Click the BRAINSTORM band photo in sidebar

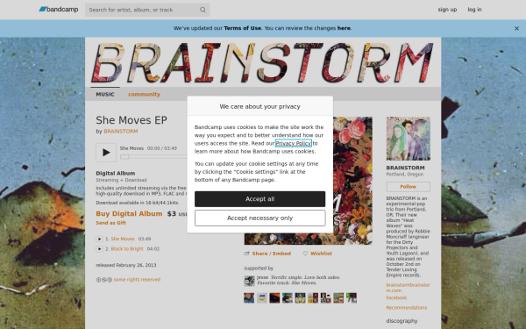click(x=409, y=139)
